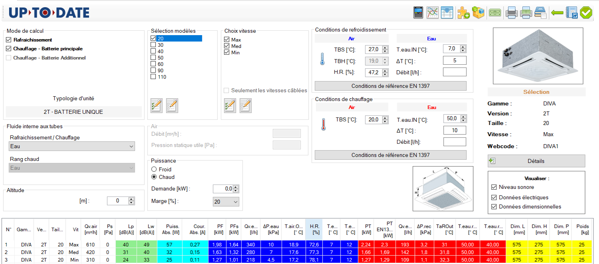Click the Détails button

pos(536,161)
